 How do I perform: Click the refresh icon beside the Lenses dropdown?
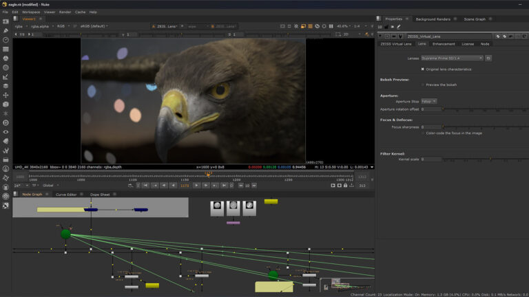[488, 58]
